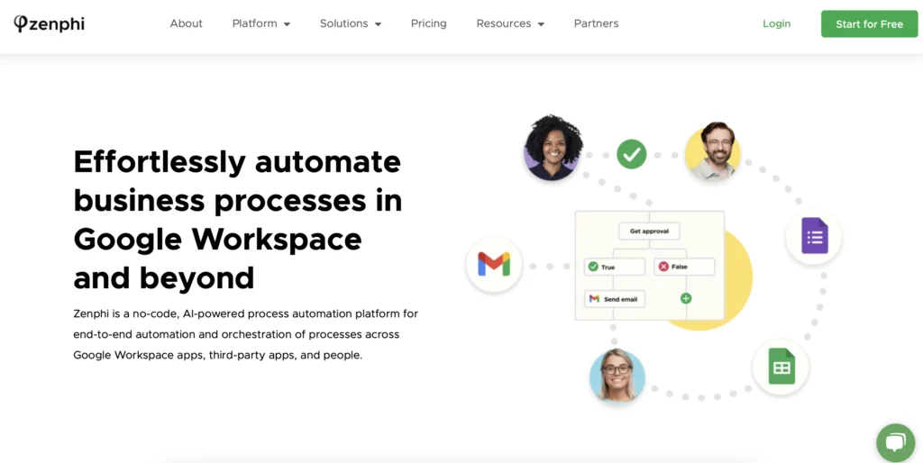
Task: Click the green check icon beside True
Action: point(593,267)
